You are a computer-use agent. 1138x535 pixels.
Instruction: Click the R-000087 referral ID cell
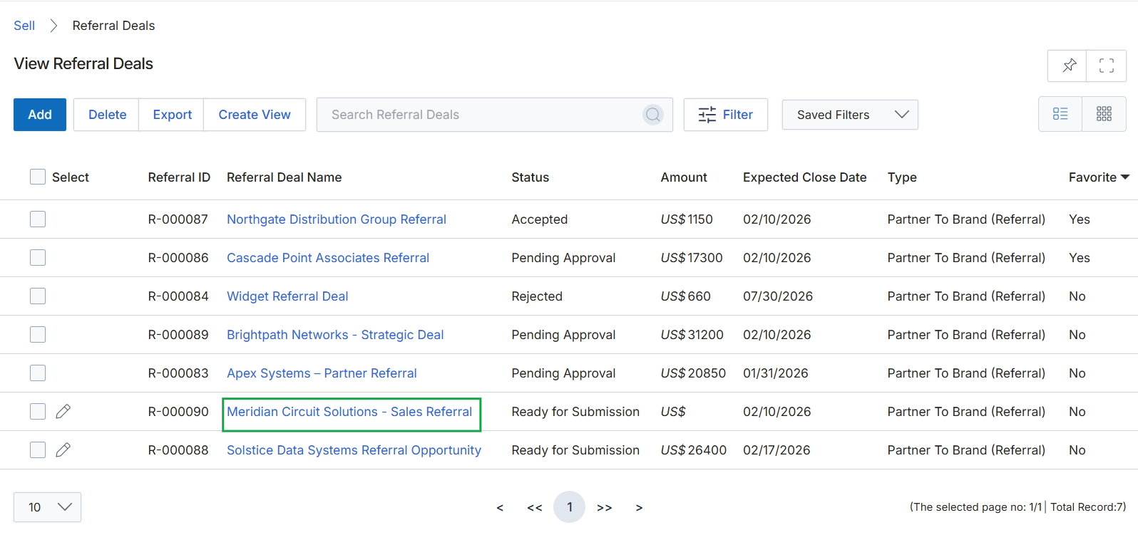click(178, 219)
